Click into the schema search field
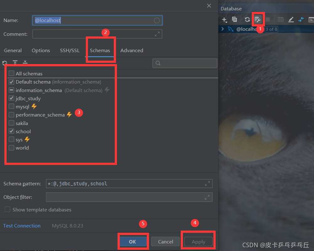 point(185,63)
